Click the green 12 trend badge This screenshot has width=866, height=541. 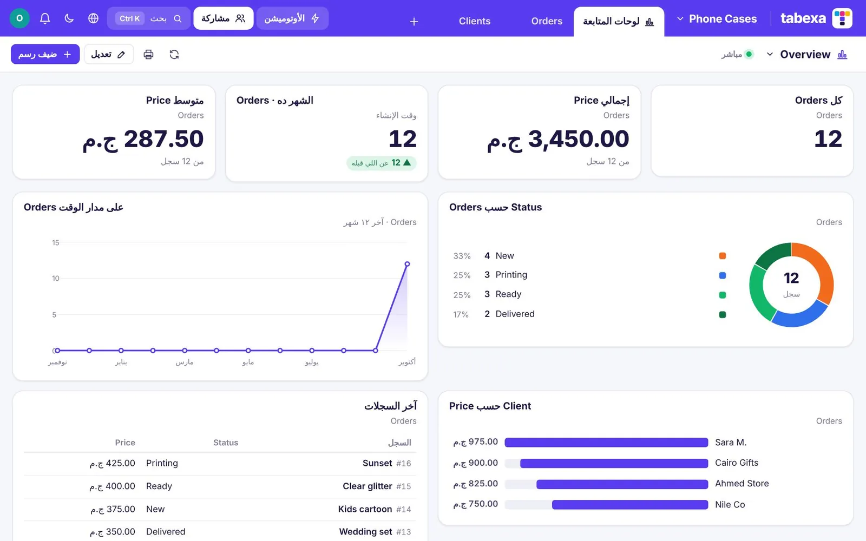pyautogui.click(x=381, y=163)
